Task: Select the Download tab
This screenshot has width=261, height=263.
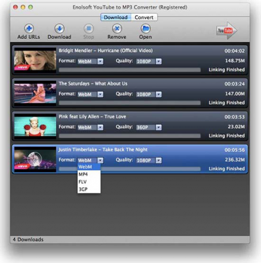Action: (x=116, y=17)
